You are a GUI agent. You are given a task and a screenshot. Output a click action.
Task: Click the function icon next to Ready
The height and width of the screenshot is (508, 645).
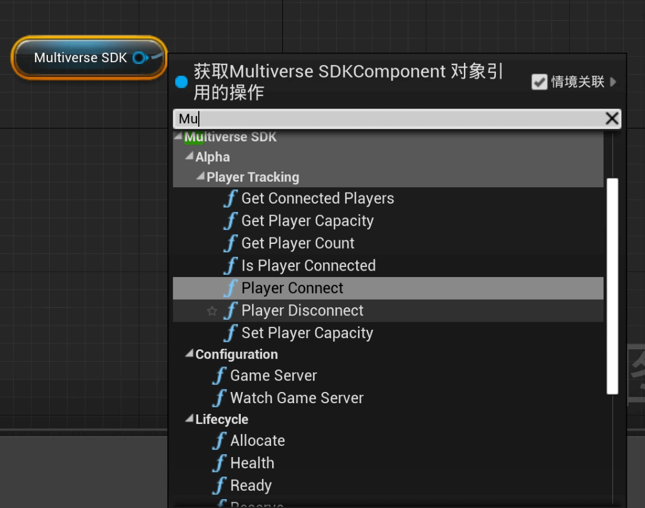point(220,486)
